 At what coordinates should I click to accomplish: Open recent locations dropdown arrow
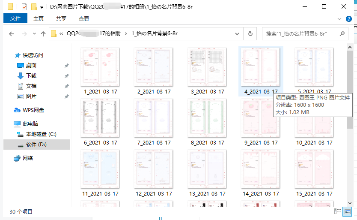34,34
